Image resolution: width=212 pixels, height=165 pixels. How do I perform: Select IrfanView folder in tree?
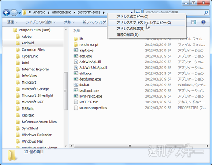click(29, 76)
